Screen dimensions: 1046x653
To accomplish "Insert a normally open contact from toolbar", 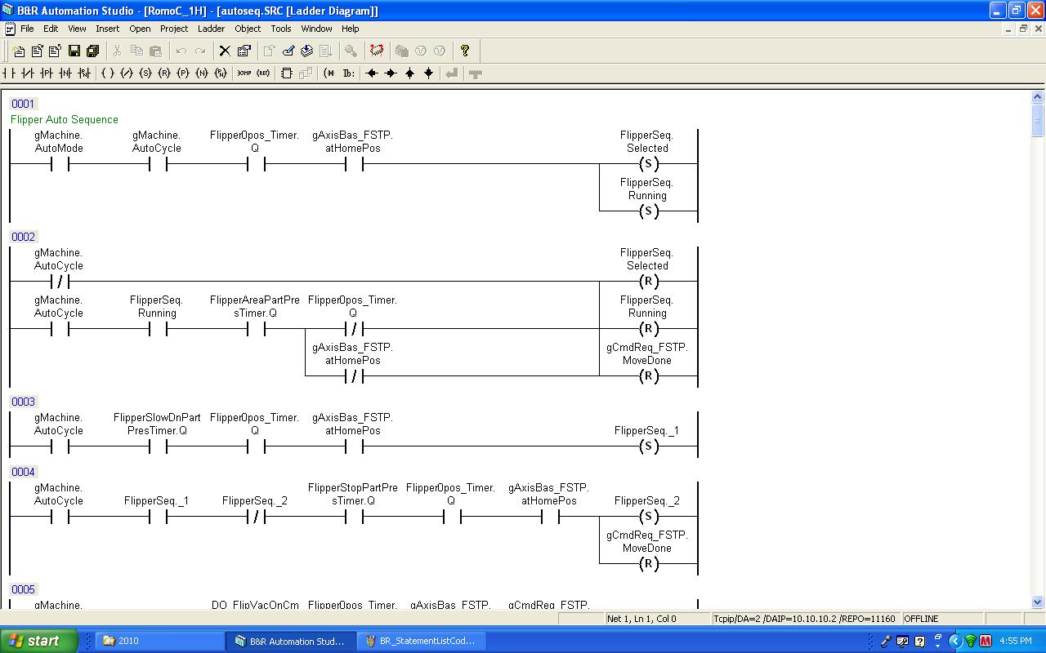I will point(10,73).
